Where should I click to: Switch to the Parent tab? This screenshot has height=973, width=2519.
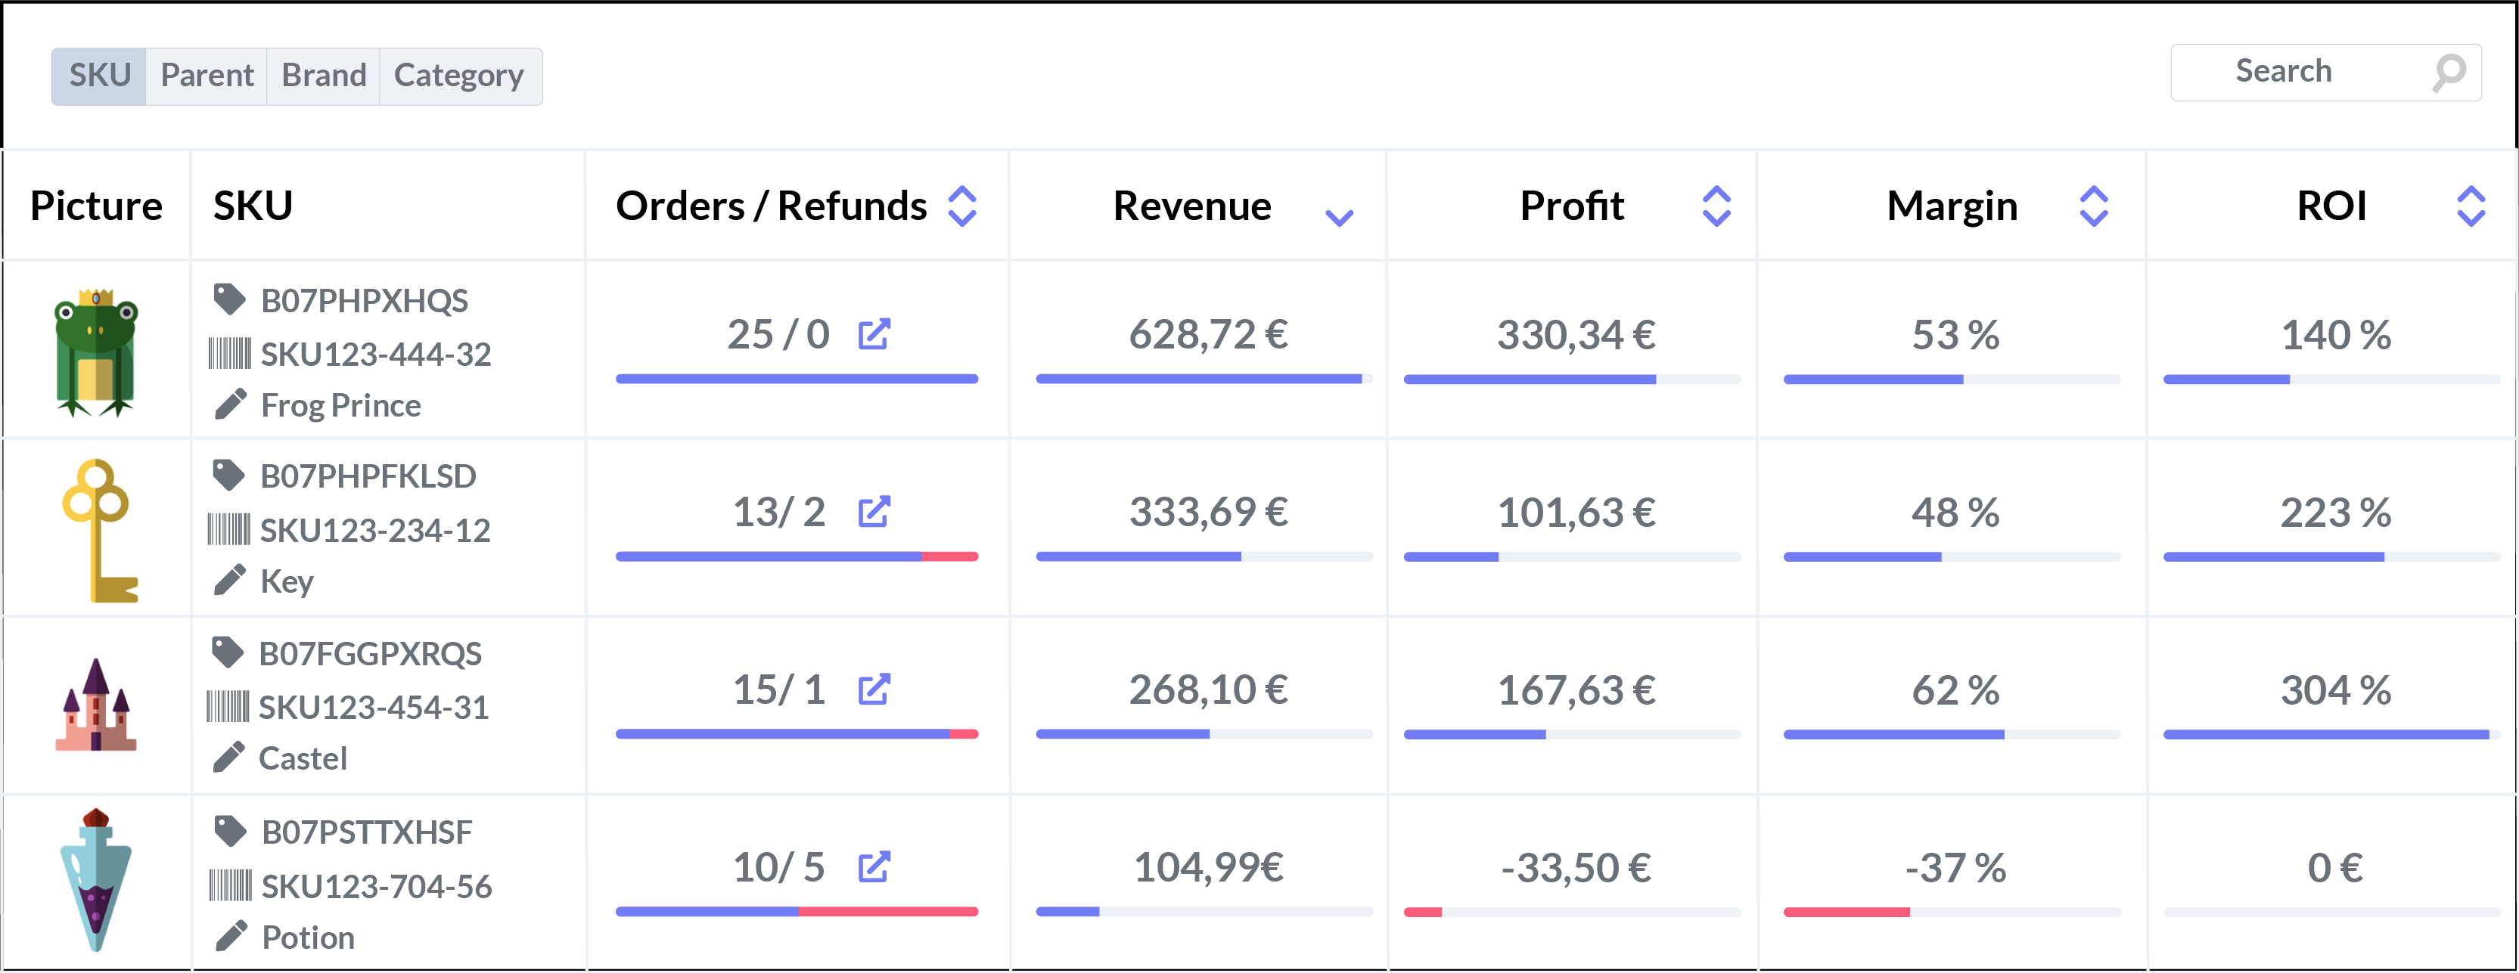coord(207,76)
